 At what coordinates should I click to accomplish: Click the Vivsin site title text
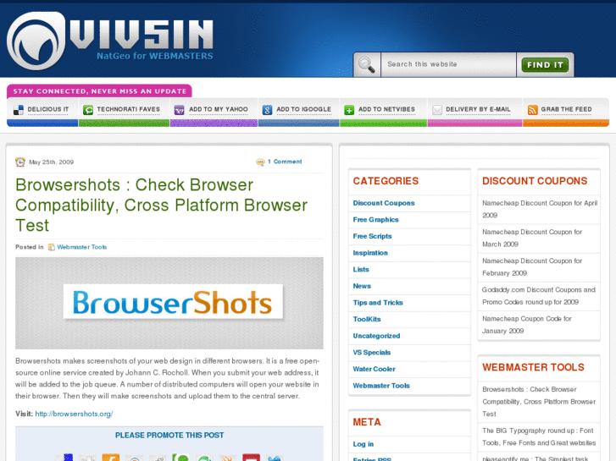[142, 36]
